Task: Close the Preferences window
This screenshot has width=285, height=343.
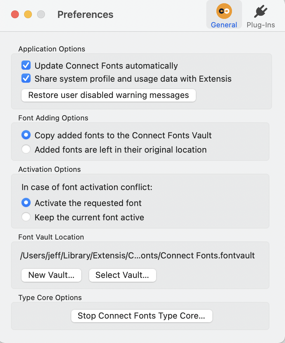Action: pyautogui.click(x=15, y=14)
